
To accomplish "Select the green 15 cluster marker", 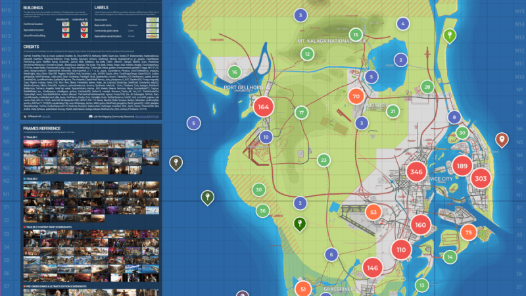I will [356, 35].
